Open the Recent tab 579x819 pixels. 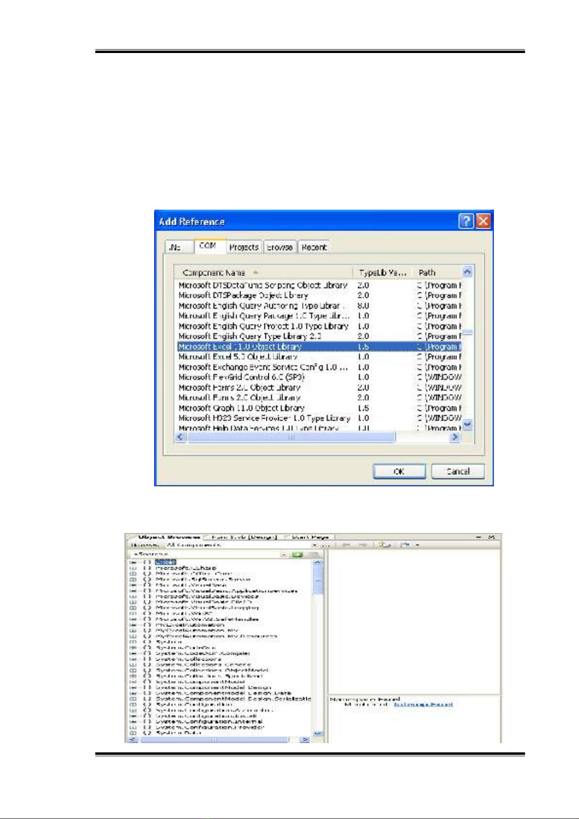(x=314, y=247)
